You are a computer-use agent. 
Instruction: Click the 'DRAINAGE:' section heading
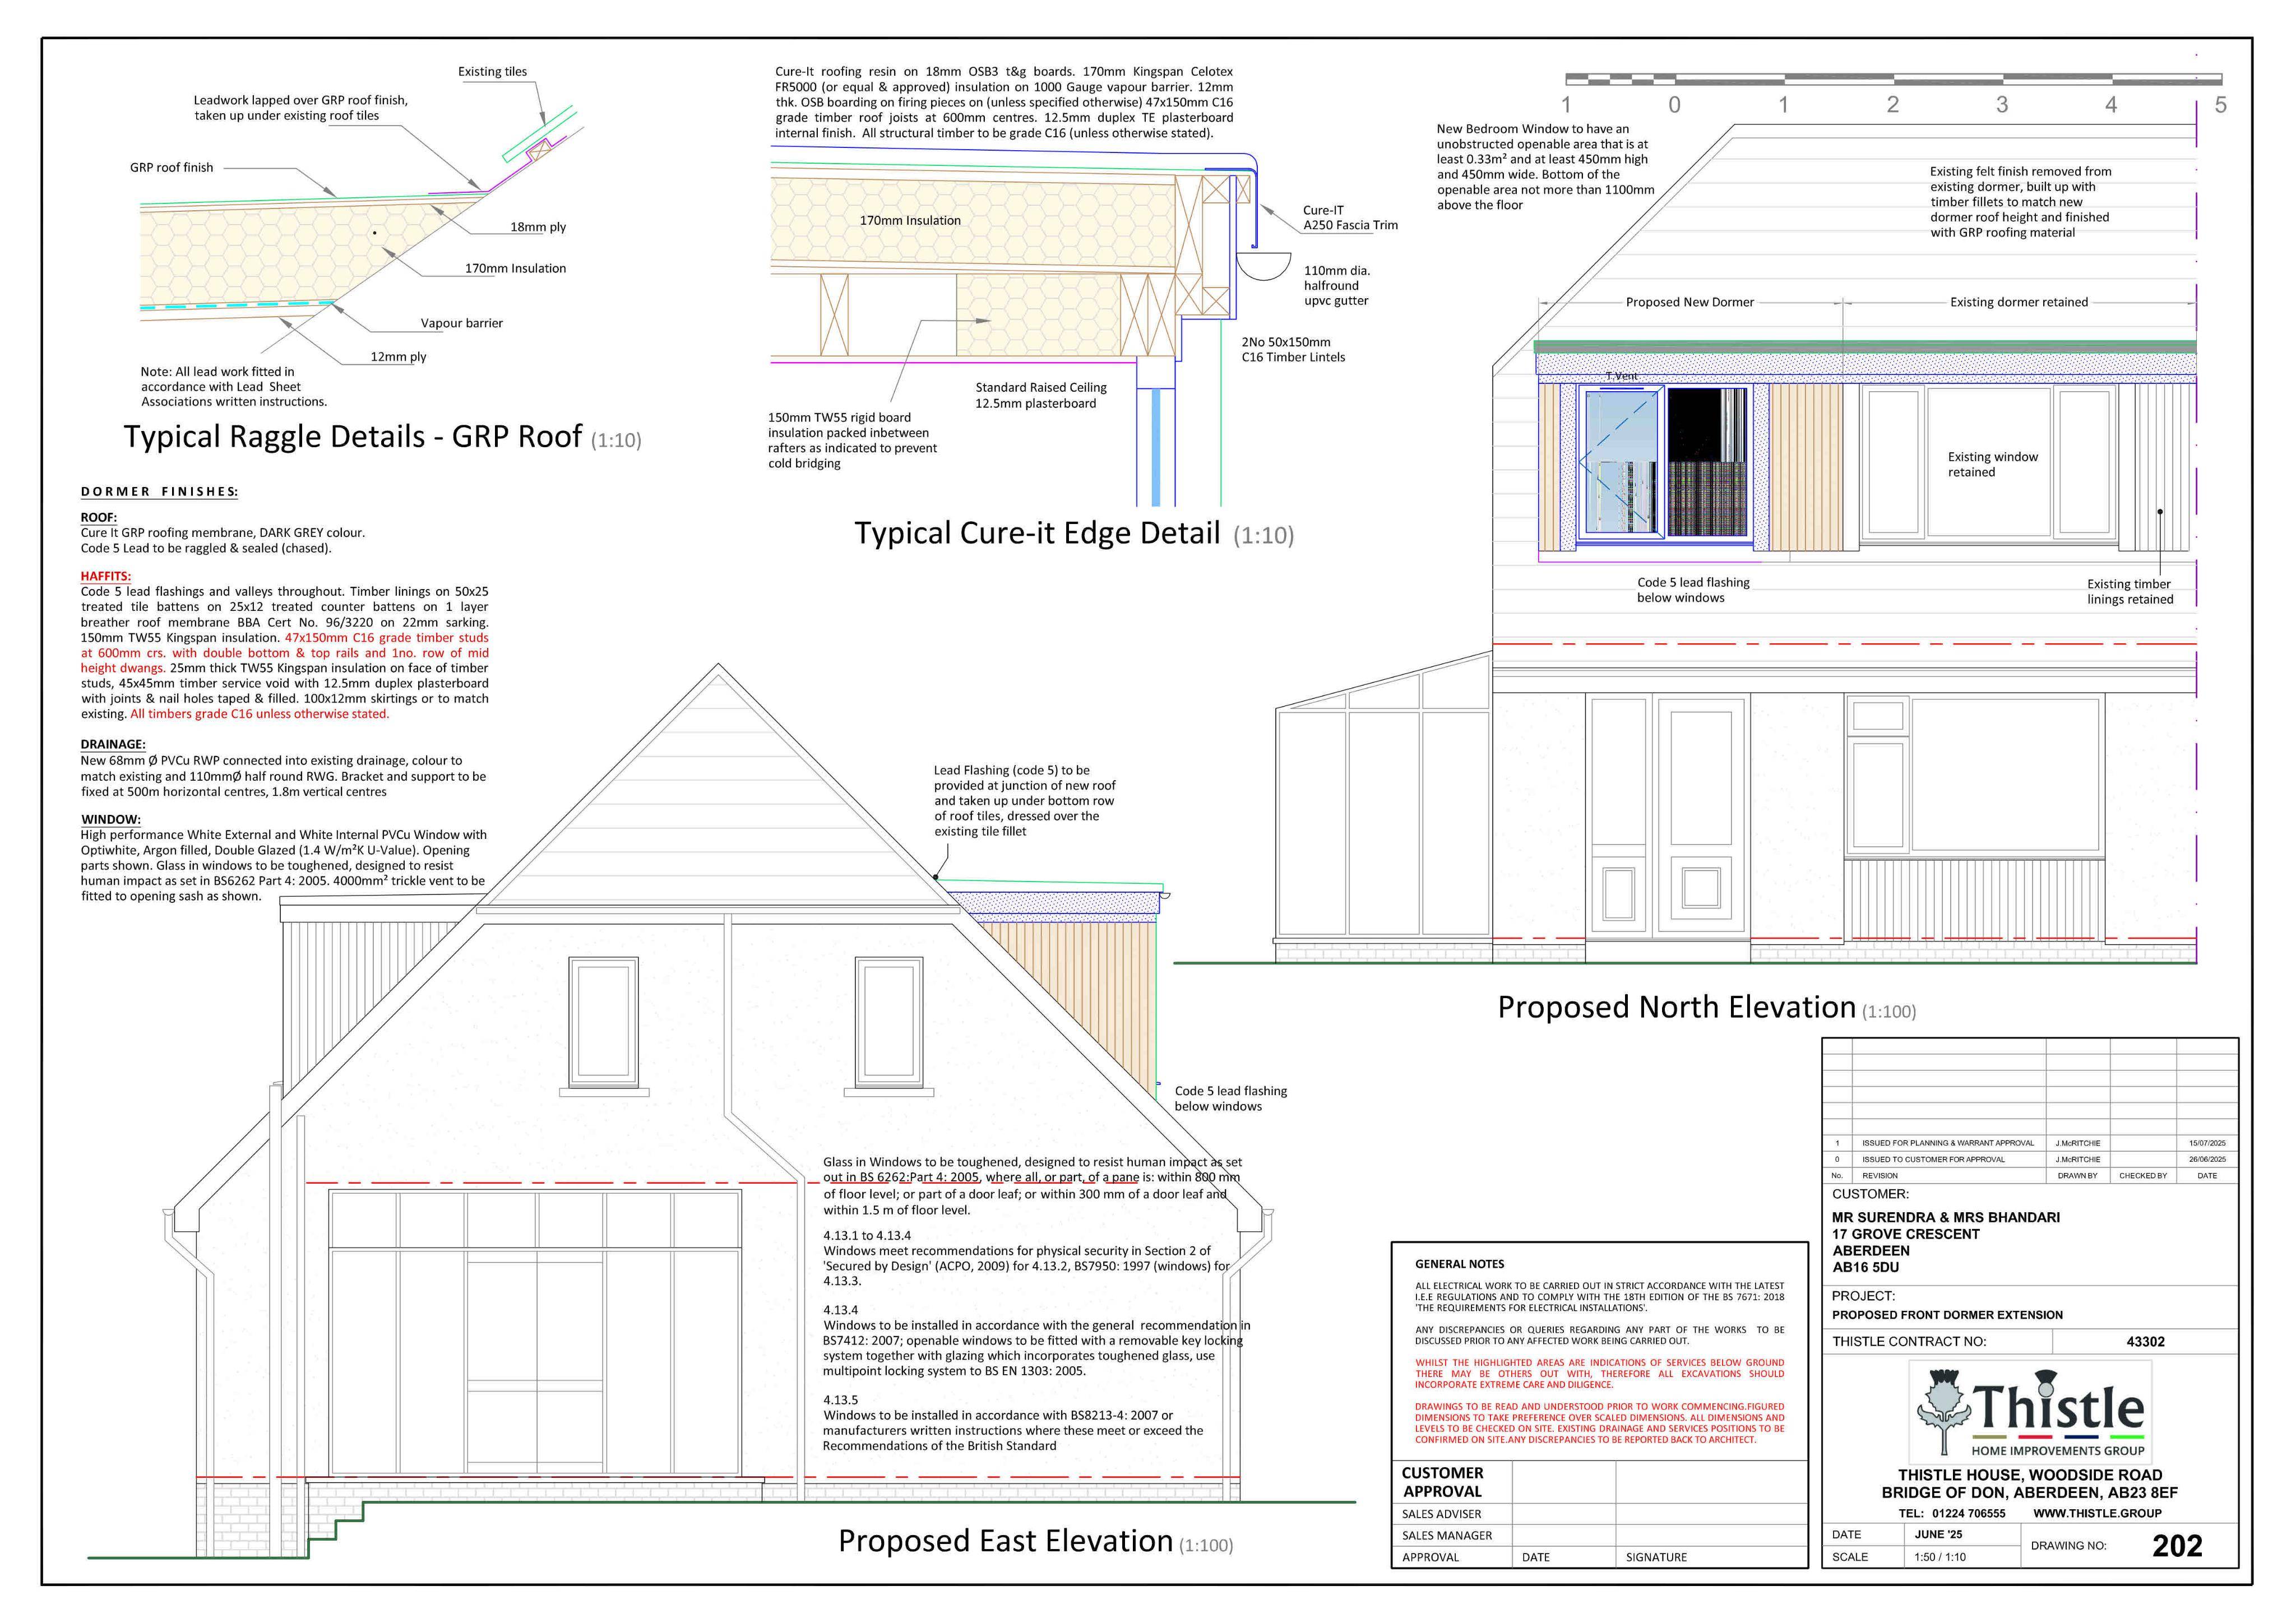pos(113,744)
